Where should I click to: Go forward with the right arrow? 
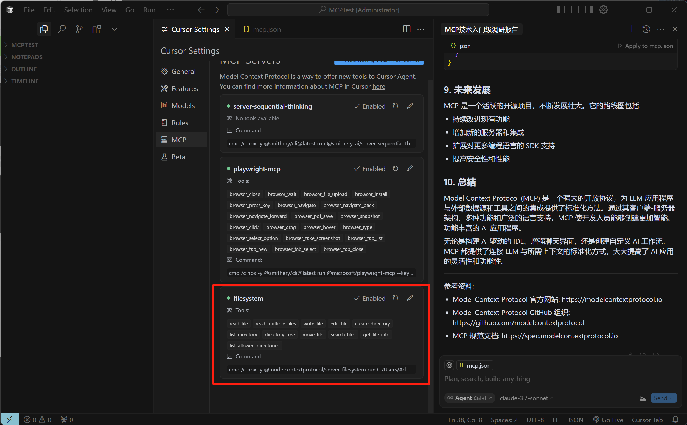point(216,10)
